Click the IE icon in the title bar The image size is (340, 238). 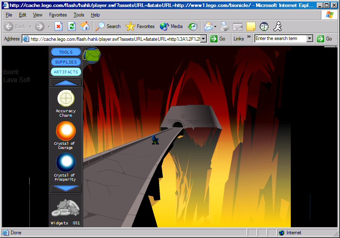click(5, 5)
